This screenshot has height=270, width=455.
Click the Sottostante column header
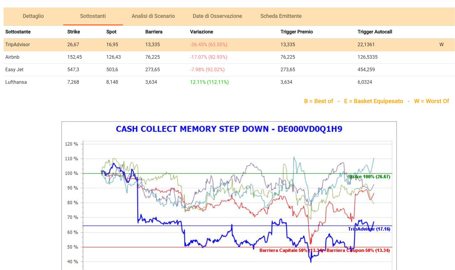click(x=18, y=32)
